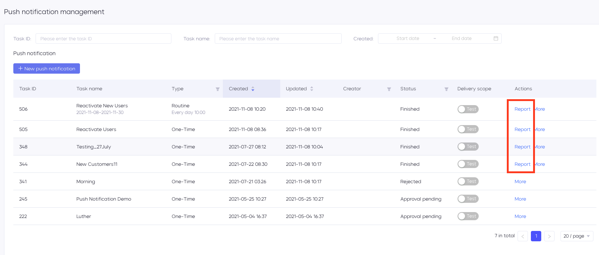Select page 1 in the pagination
Screen dimensions: 599x255
tap(536, 236)
